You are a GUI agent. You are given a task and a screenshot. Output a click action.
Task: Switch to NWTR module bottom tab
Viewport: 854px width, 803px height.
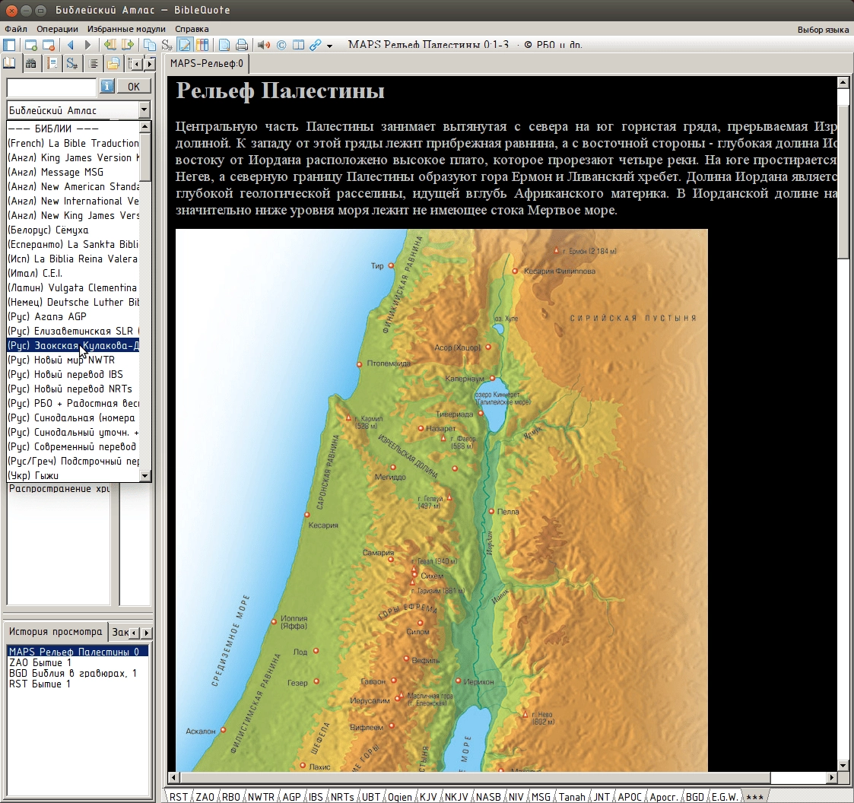coord(261,796)
